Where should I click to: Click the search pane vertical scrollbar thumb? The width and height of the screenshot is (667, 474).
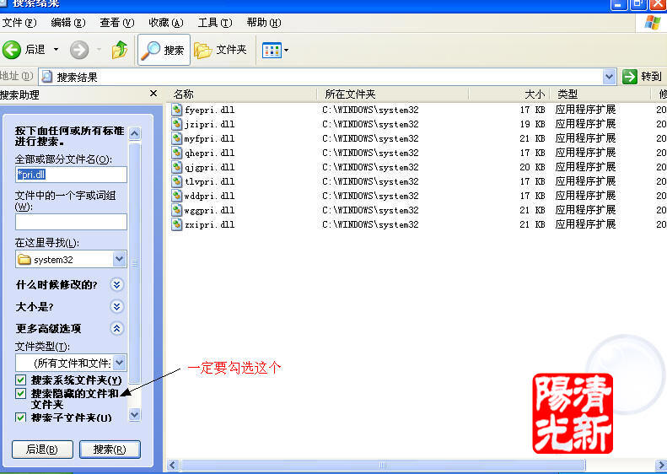pyautogui.click(x=134, y=262)
